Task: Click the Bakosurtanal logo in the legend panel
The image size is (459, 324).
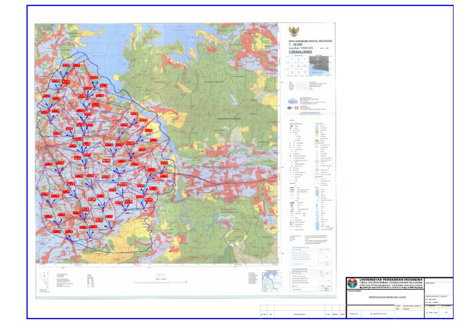Action: [292, 101]
